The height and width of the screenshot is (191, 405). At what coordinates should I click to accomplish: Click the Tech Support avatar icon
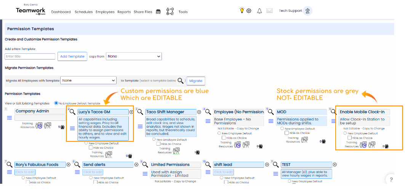coord(307,11)
